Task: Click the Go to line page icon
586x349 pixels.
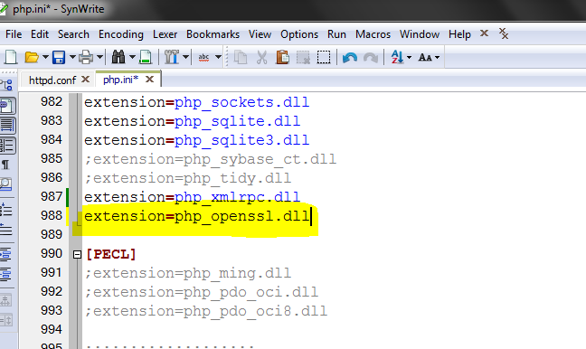Action: point(146,57)
